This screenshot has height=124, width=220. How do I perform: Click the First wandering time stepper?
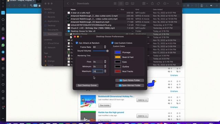coord(105,62)
